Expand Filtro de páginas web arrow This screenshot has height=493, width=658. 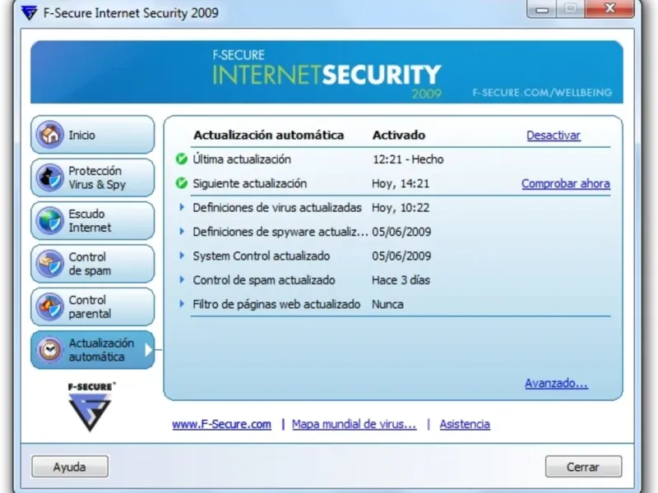pyautogui.click(x=182, y=304)
